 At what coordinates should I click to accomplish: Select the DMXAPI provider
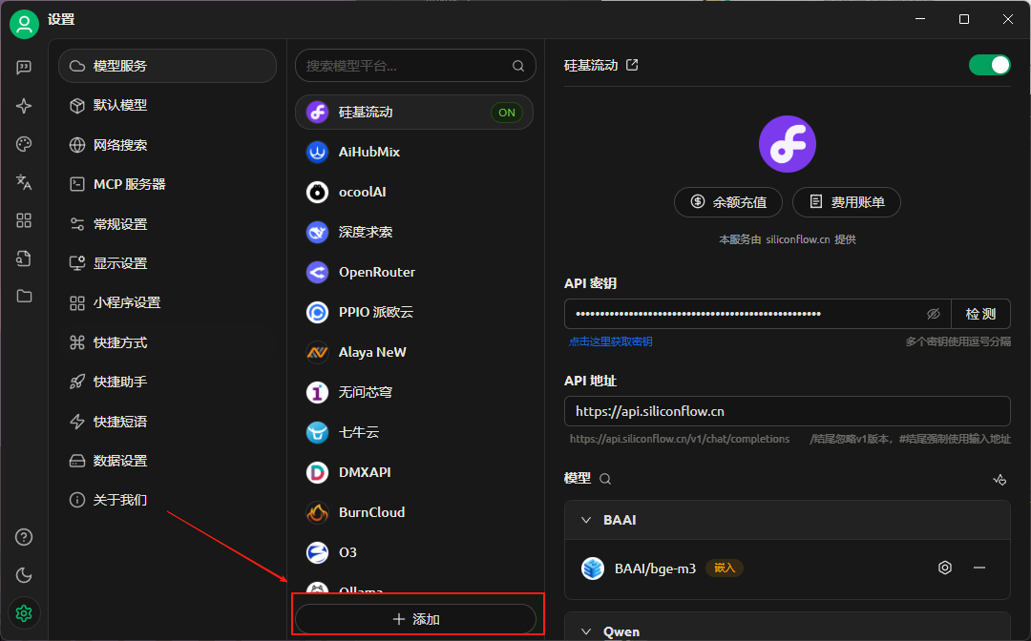pos(414,472)
